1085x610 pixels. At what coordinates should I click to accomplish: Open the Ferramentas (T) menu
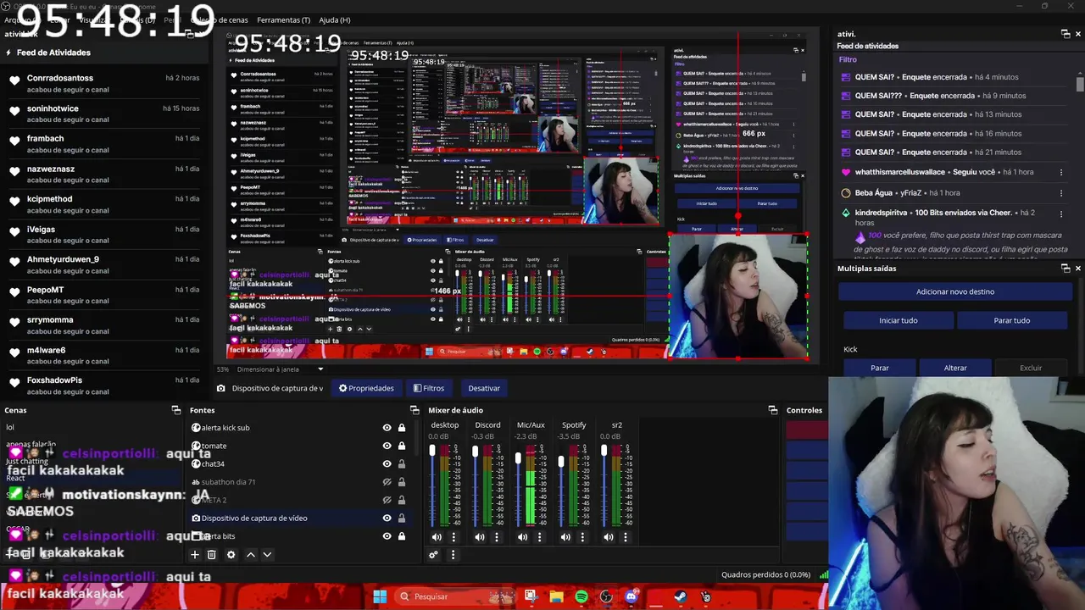click(x=284, y=19)
